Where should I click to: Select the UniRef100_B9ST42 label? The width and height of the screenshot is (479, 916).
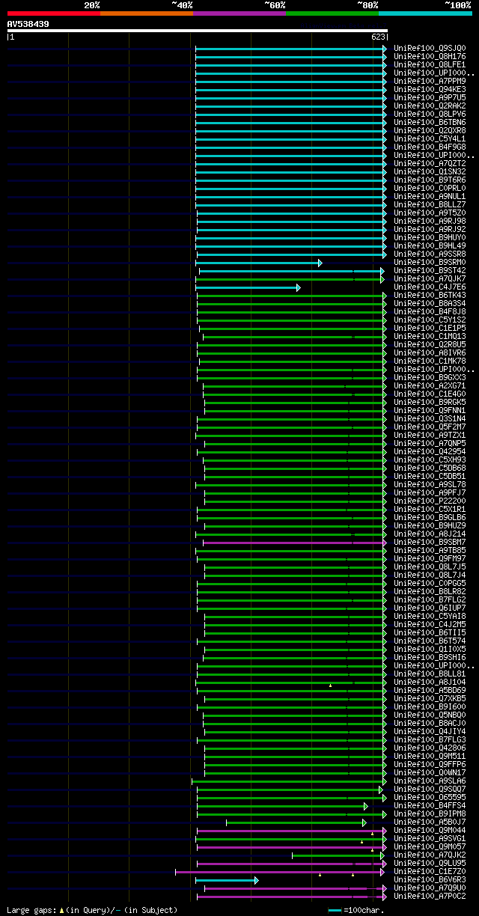(x=430, y=271)
